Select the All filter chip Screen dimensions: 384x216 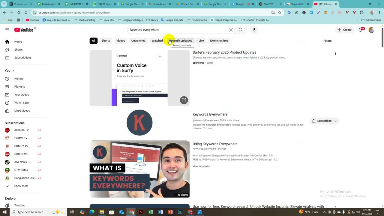click(94, 41)
